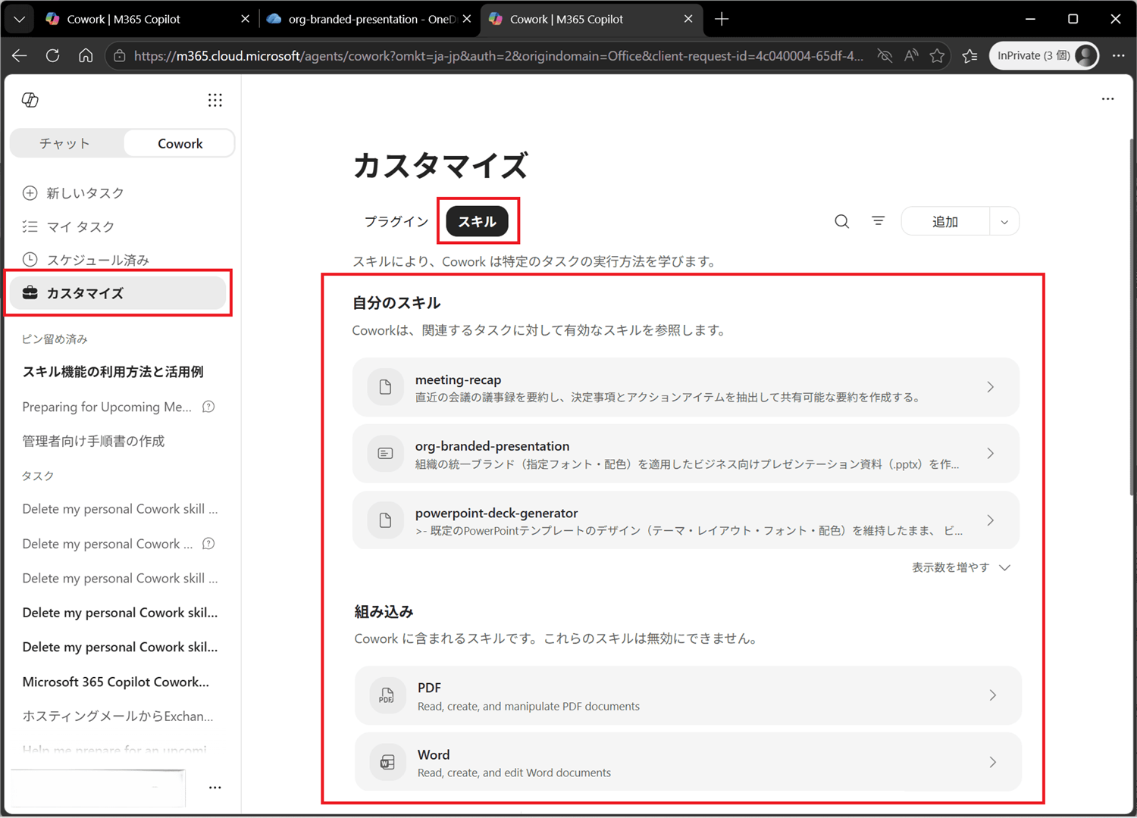
Task: Click the tracking prevention eye icon
Action: click(x=885, y=55)
